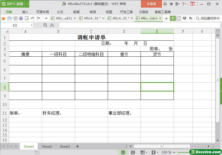Image resolution: width=222 pixels, height=155 pixels.
Task: Click the open folder icon in toolbar
Action: [x=3, y=18]
